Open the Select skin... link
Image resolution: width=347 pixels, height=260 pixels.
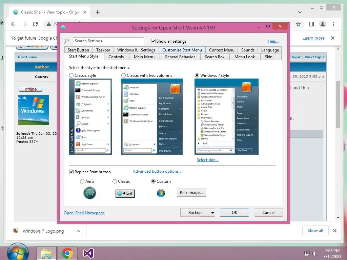pos(208,160)
